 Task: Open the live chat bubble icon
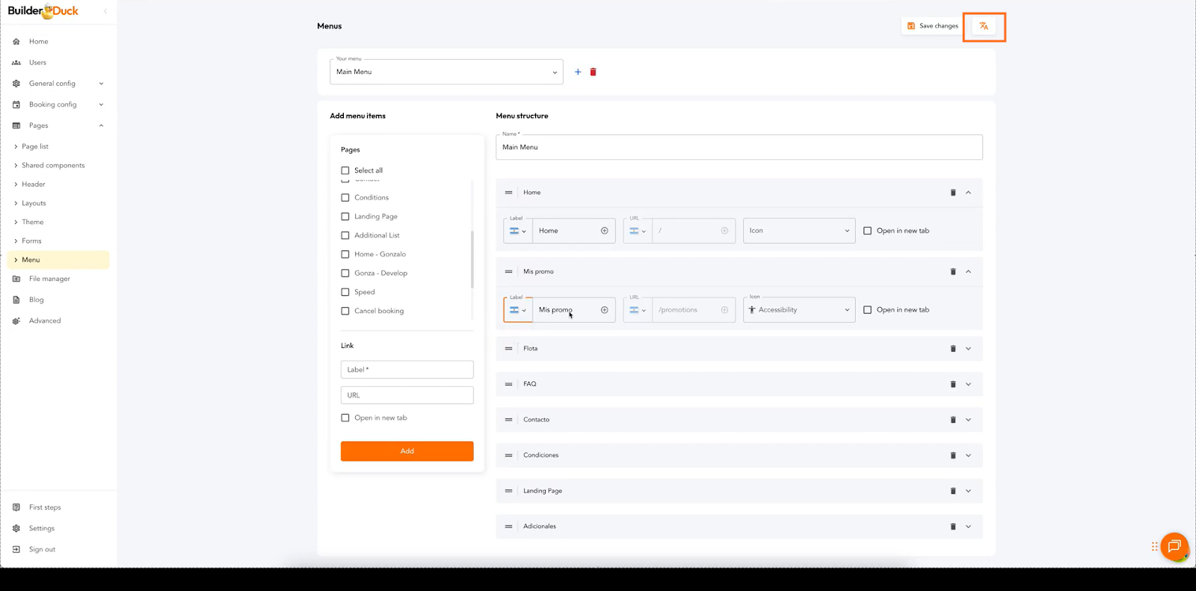(1174, 546)
